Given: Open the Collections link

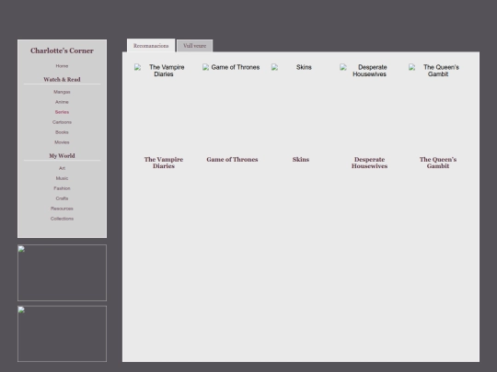Looking at the screenshot, I should pos(62,219).
